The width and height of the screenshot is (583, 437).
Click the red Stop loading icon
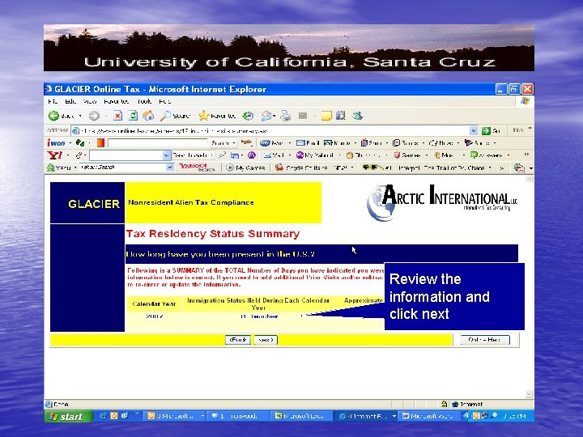[x=117, y=116]
